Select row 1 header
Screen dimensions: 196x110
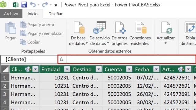(5, 78)
